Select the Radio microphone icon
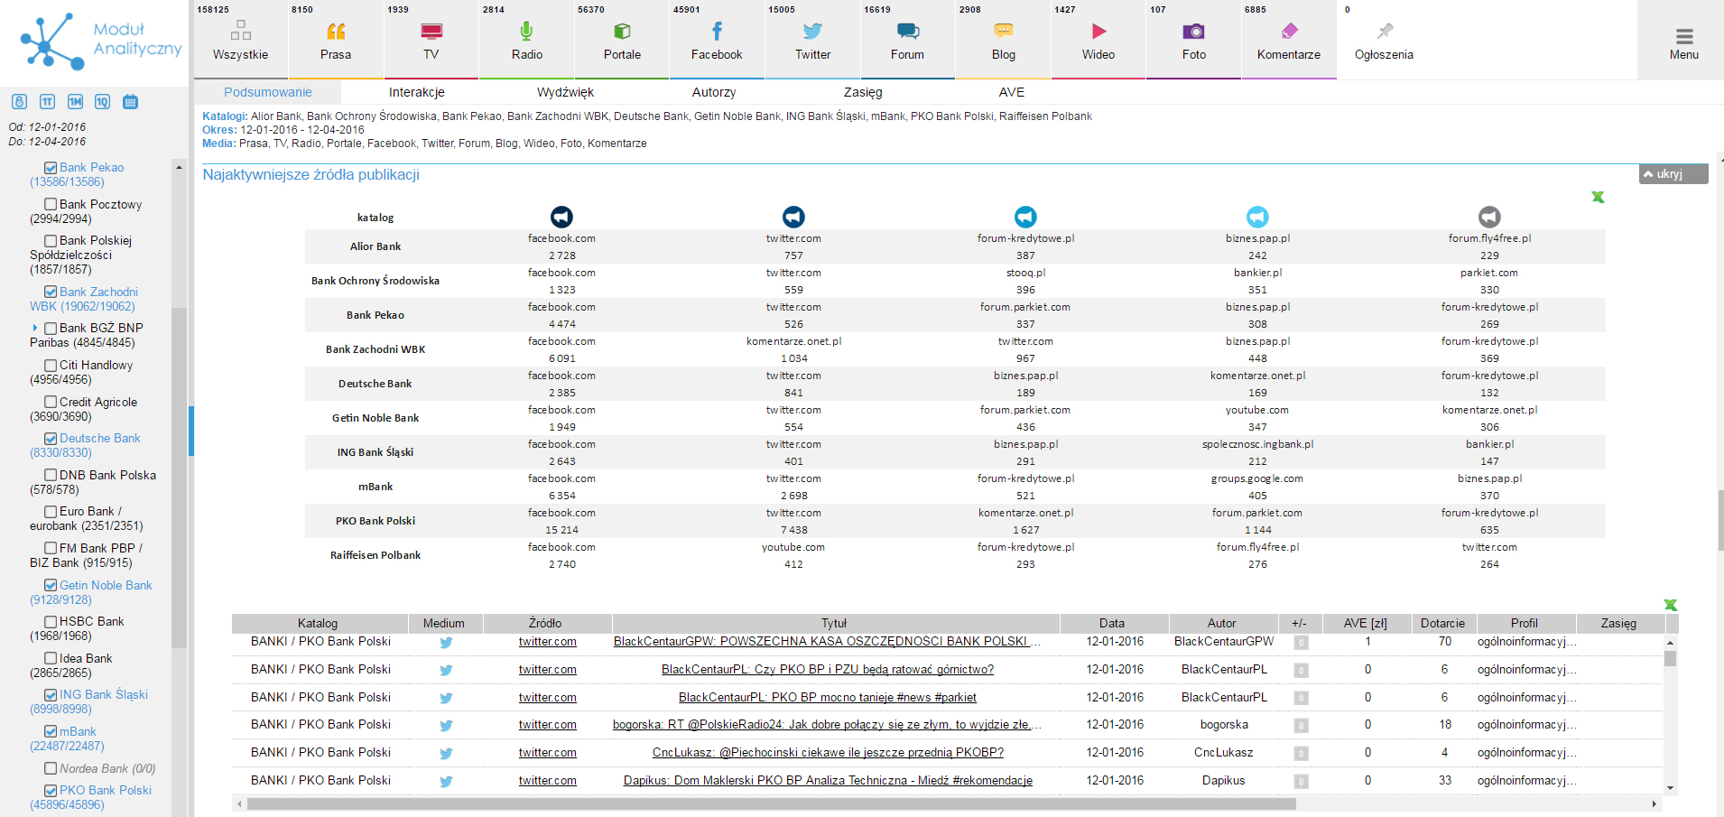 pyautogui.click(x=526, y=32)
